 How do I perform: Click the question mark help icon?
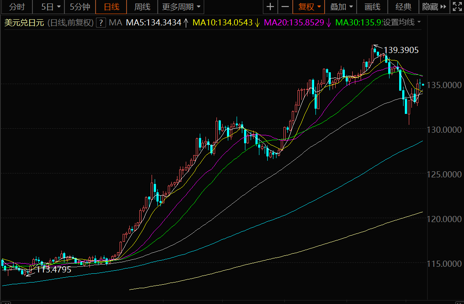[101, 23]
